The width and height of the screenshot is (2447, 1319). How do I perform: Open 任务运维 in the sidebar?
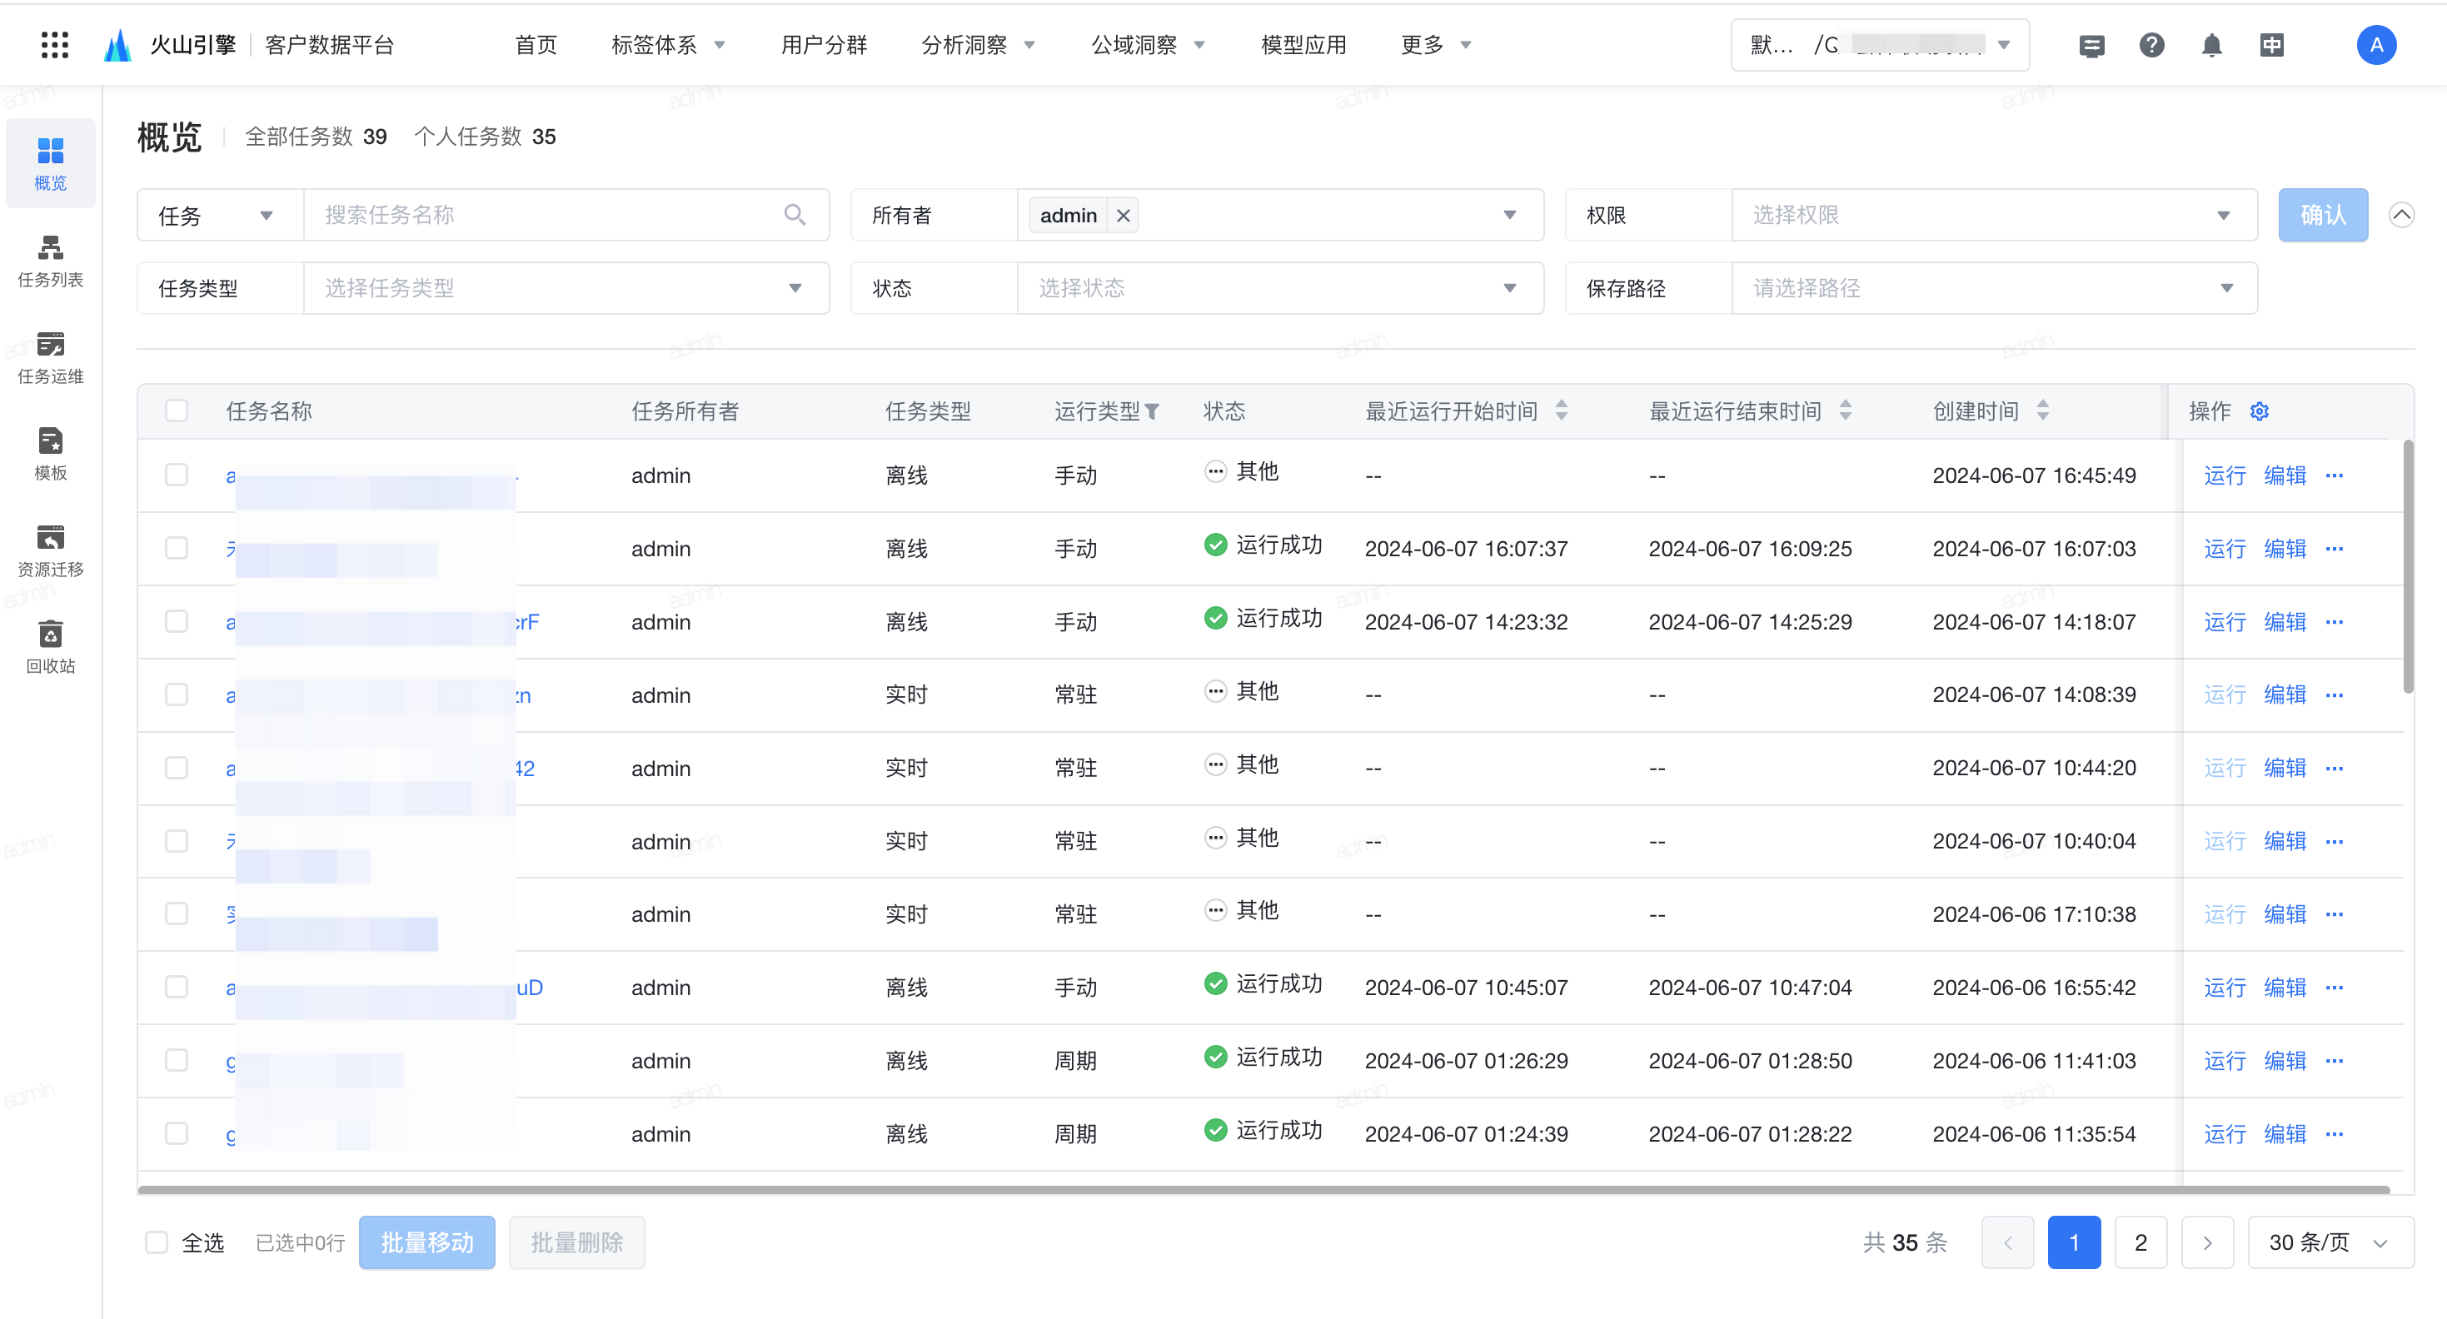pyautogui.click(x=50, y=357)
